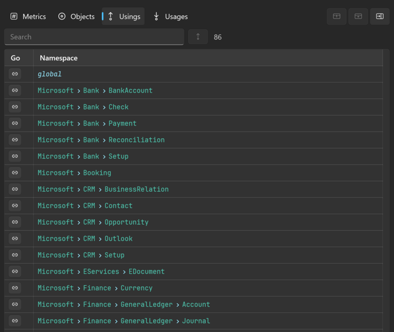The height and width of the screenshot is (332, 394).
Task: Select Microsoft › Finance › Currency namespace
Action: pyautogui.click(x=95, y=288)
